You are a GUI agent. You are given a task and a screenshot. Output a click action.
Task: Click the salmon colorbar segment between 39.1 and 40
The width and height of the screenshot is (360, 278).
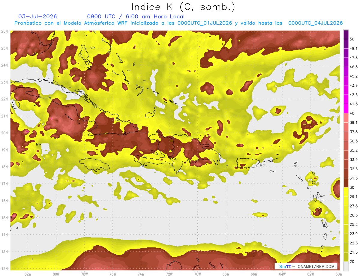click(346, 118)
